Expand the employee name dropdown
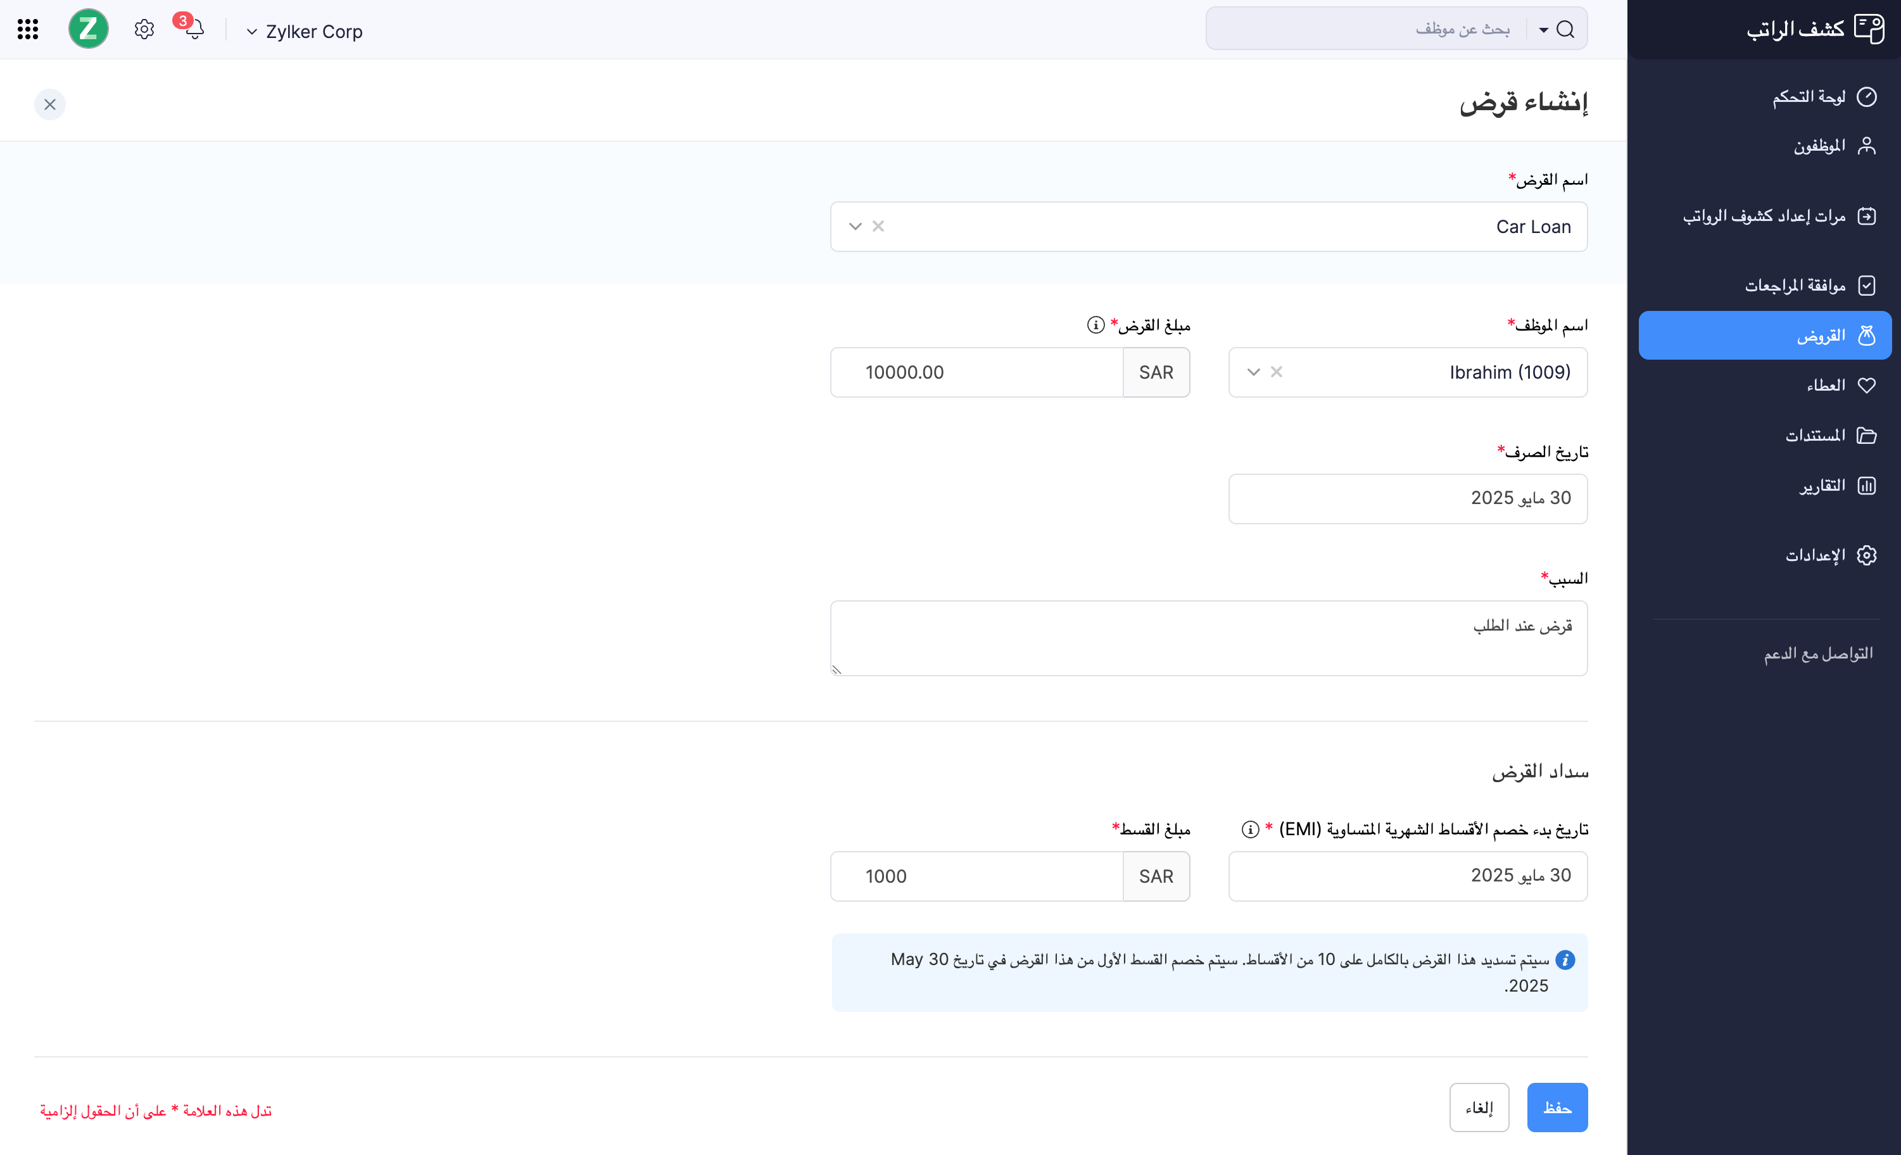Image resolution: width=1901 pixels, height=1155 pixels. click(x=1253, y=372)
